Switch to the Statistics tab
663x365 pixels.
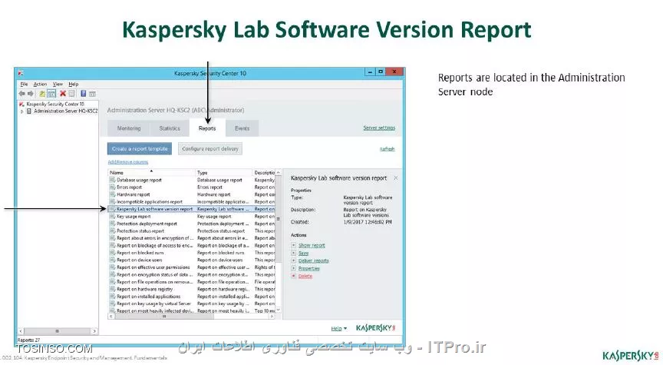(170, 128)
